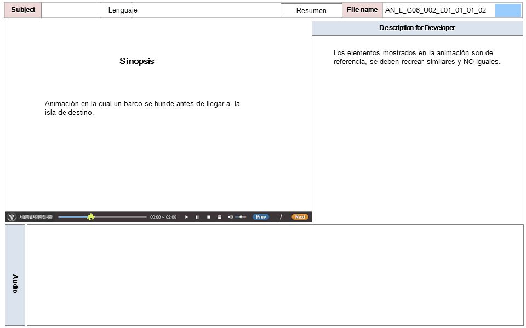
Task: Click the Description for Developer header
Action: click(418, 28)
